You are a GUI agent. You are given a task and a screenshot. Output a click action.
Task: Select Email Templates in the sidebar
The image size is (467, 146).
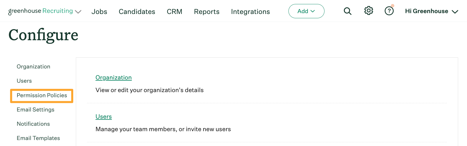tap(38, 138)
